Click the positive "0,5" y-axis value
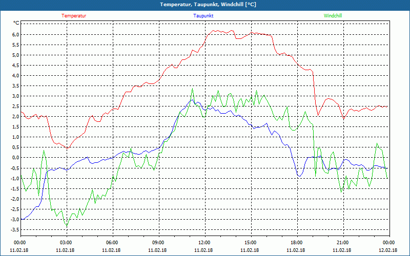Image resolution: width=410 pixels, height=256 pixels. (15, 147)
